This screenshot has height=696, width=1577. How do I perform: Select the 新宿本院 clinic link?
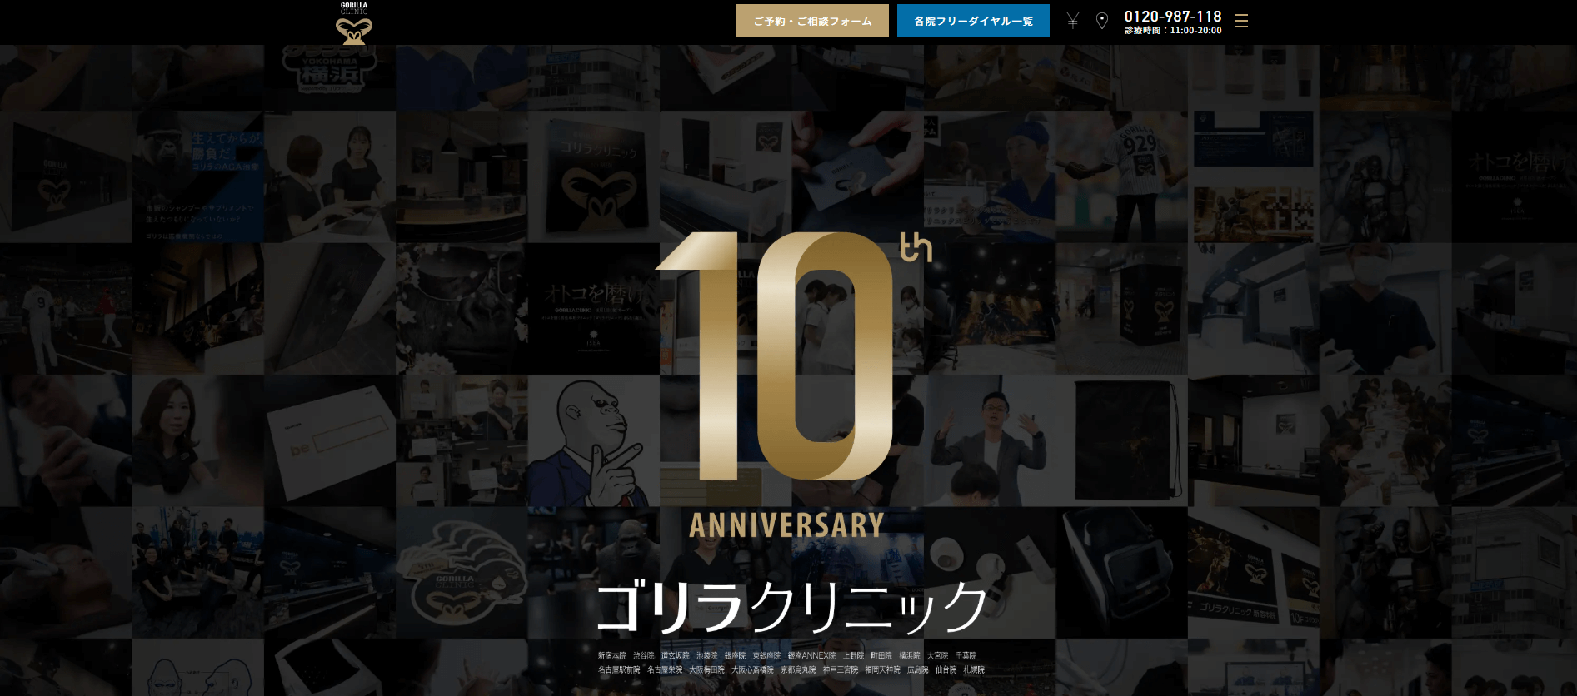611,656
